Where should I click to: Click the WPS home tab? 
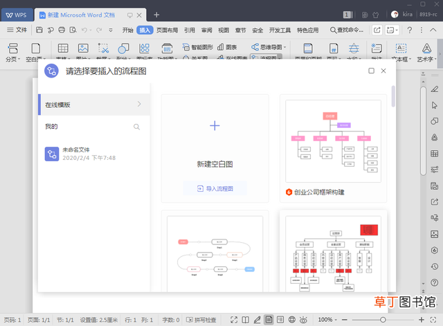(x=17, y=15)
